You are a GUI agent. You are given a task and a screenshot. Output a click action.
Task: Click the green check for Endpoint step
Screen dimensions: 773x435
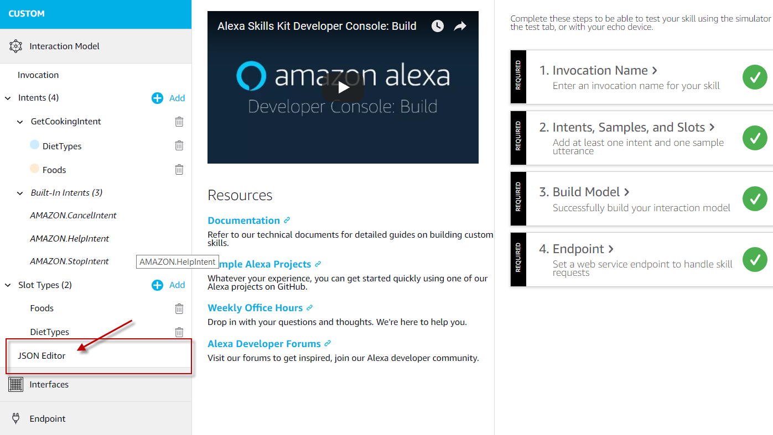[755, 259]
